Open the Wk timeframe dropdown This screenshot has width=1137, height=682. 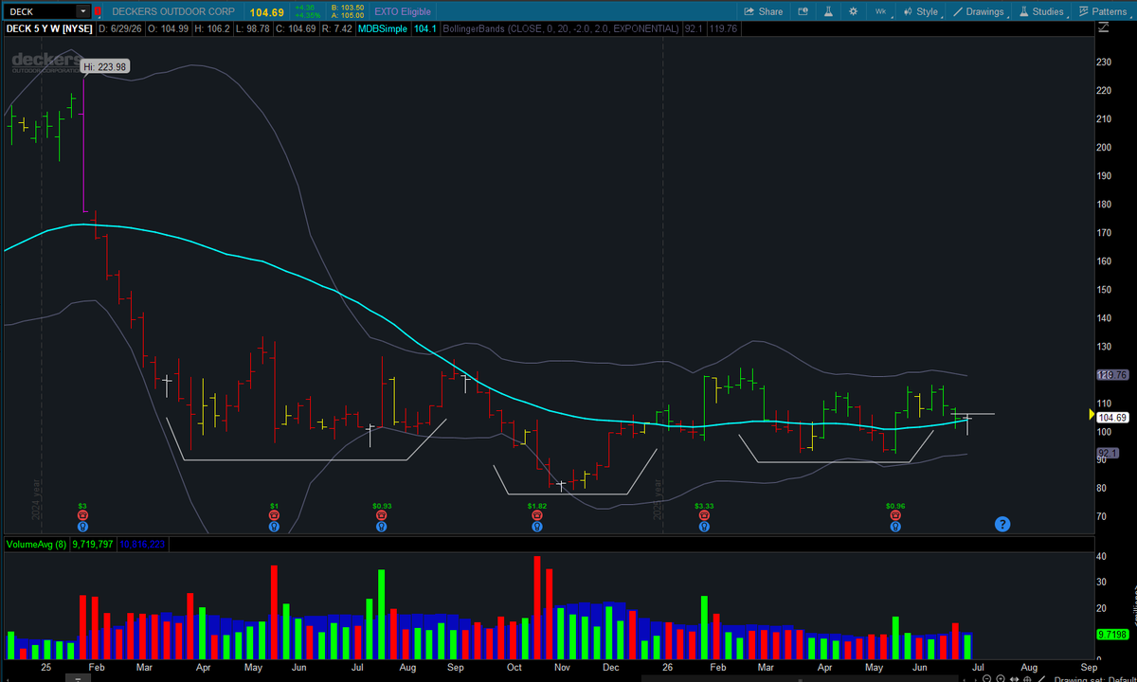click(881, 11)
